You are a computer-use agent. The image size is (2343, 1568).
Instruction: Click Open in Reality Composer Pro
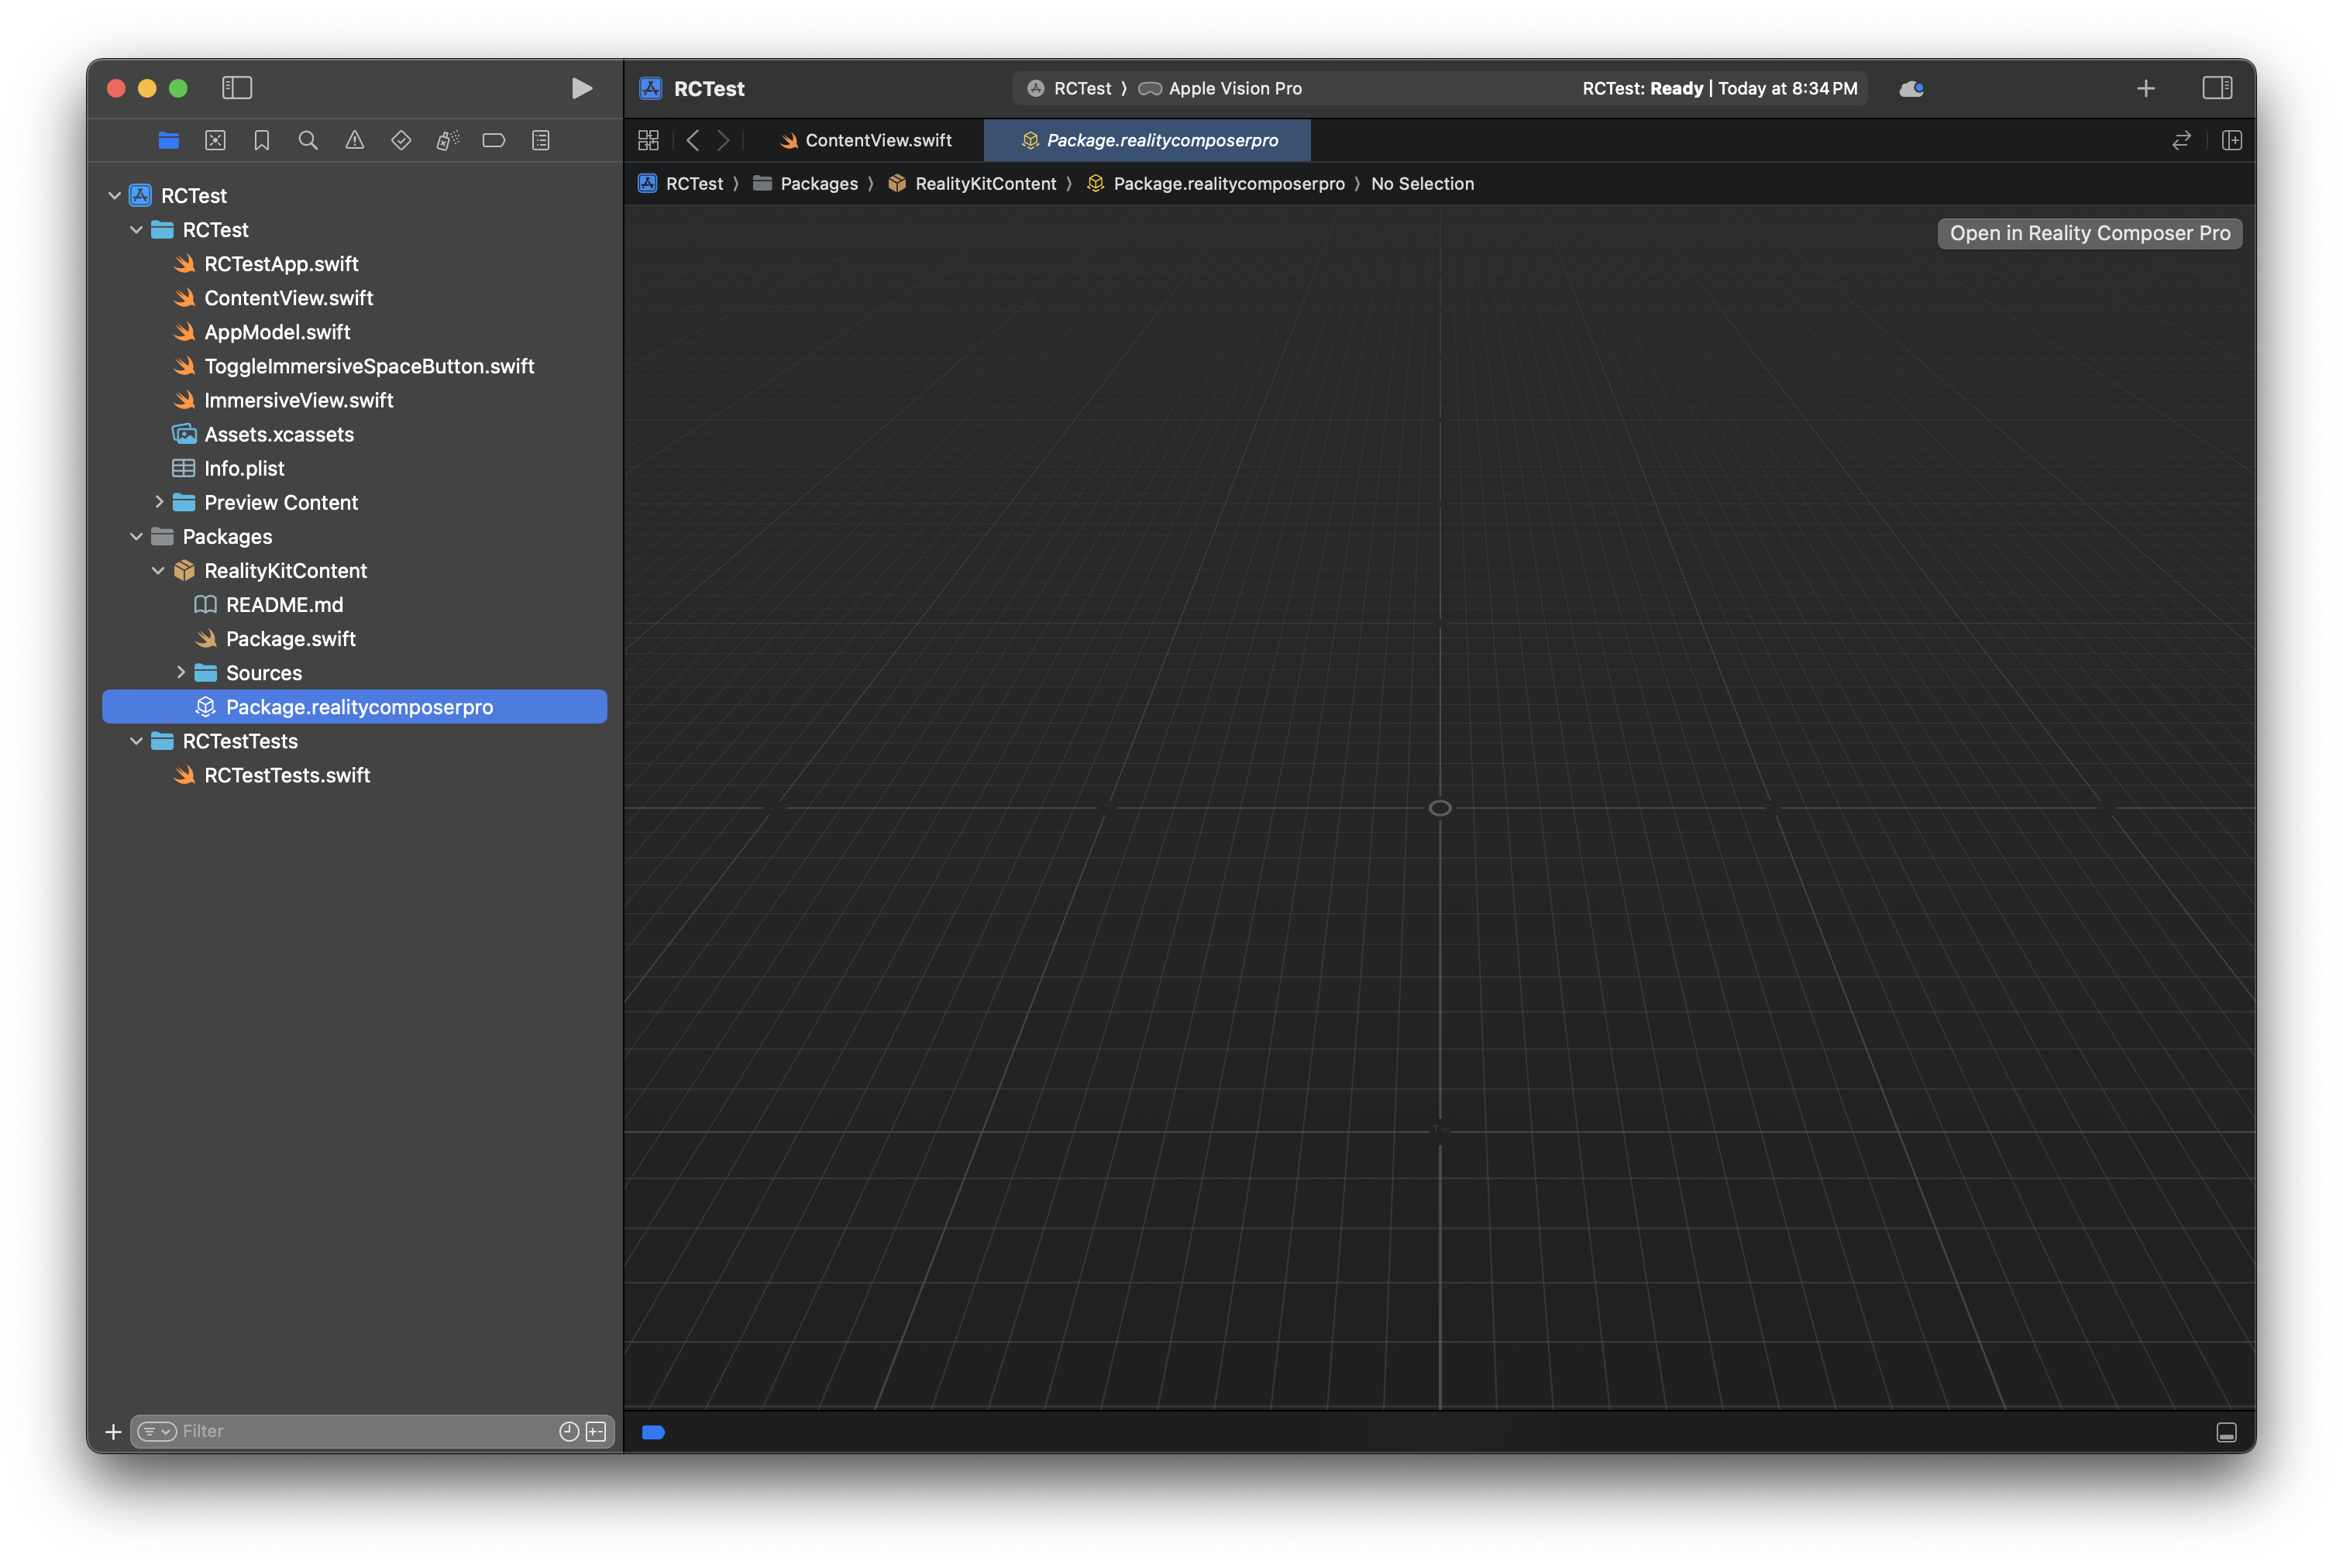2089,234
